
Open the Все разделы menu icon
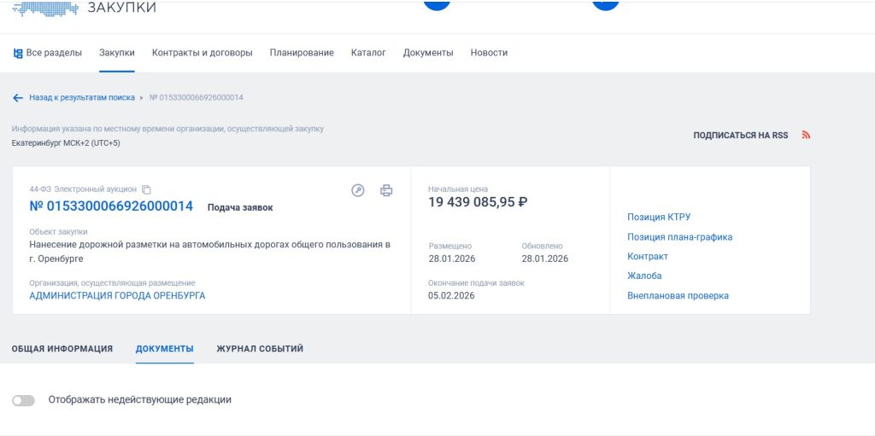click(x=17, y=53)
